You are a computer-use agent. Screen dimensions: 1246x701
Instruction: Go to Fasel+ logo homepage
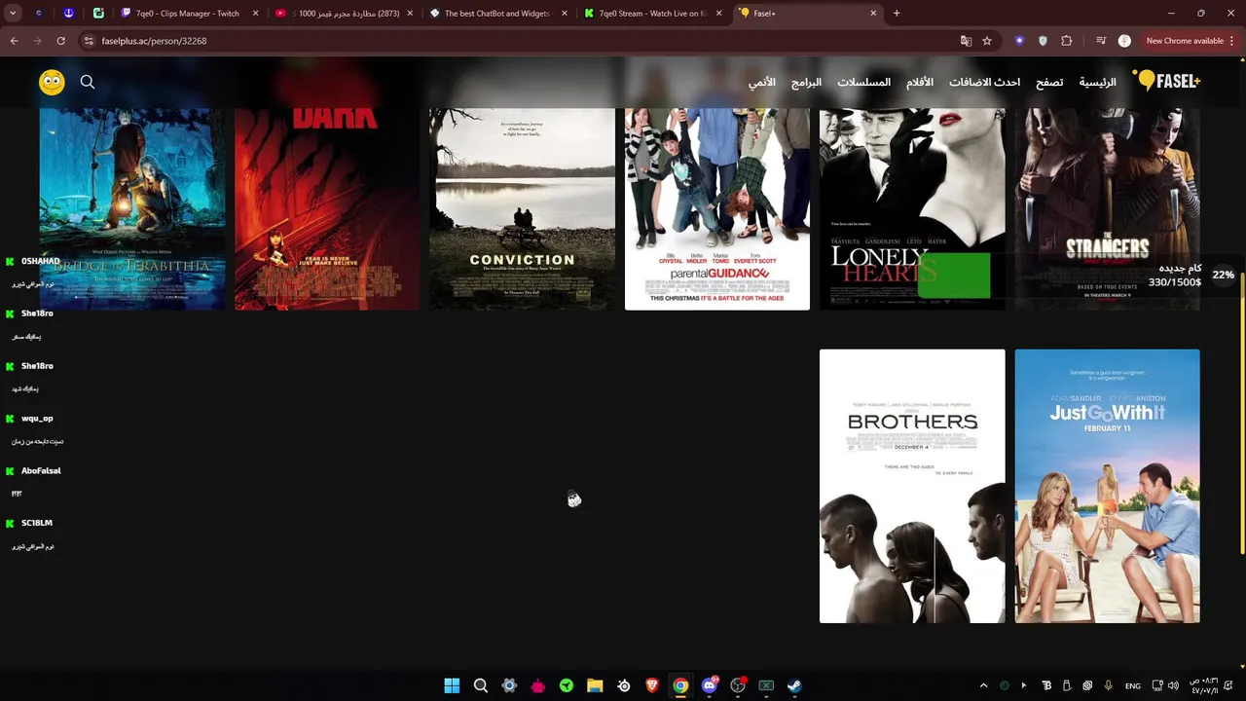pyautogui.click(x=1167, y=82)
